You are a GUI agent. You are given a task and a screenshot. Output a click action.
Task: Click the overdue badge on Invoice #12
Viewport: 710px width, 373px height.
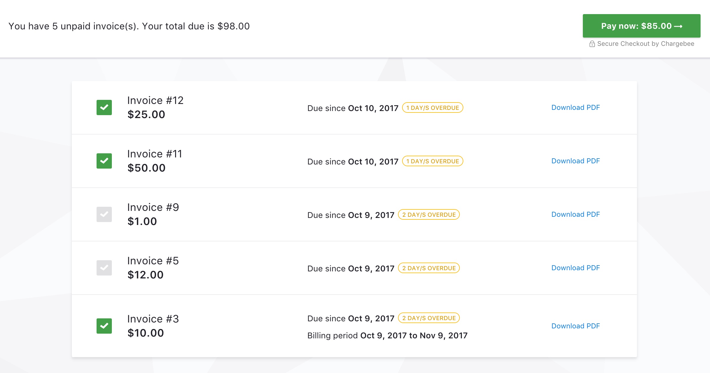pos(432,108)
